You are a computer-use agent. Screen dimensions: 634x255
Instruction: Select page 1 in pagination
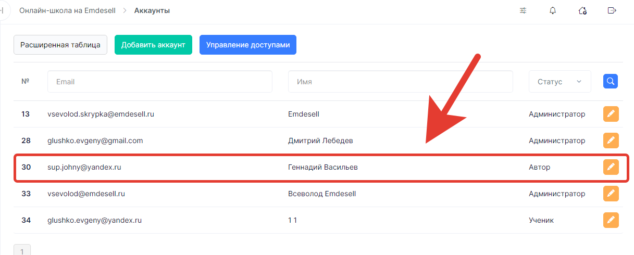pyautogui.click(x=22, y=251)
